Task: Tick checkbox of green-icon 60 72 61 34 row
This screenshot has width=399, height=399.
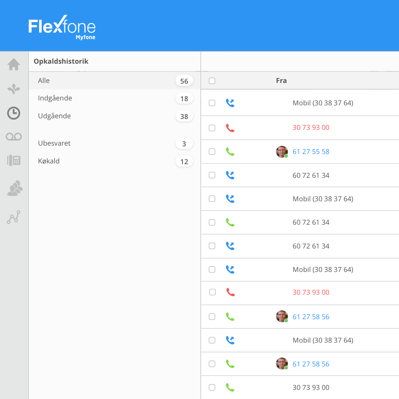Action: pyautogui.click(x=212, y=222)
